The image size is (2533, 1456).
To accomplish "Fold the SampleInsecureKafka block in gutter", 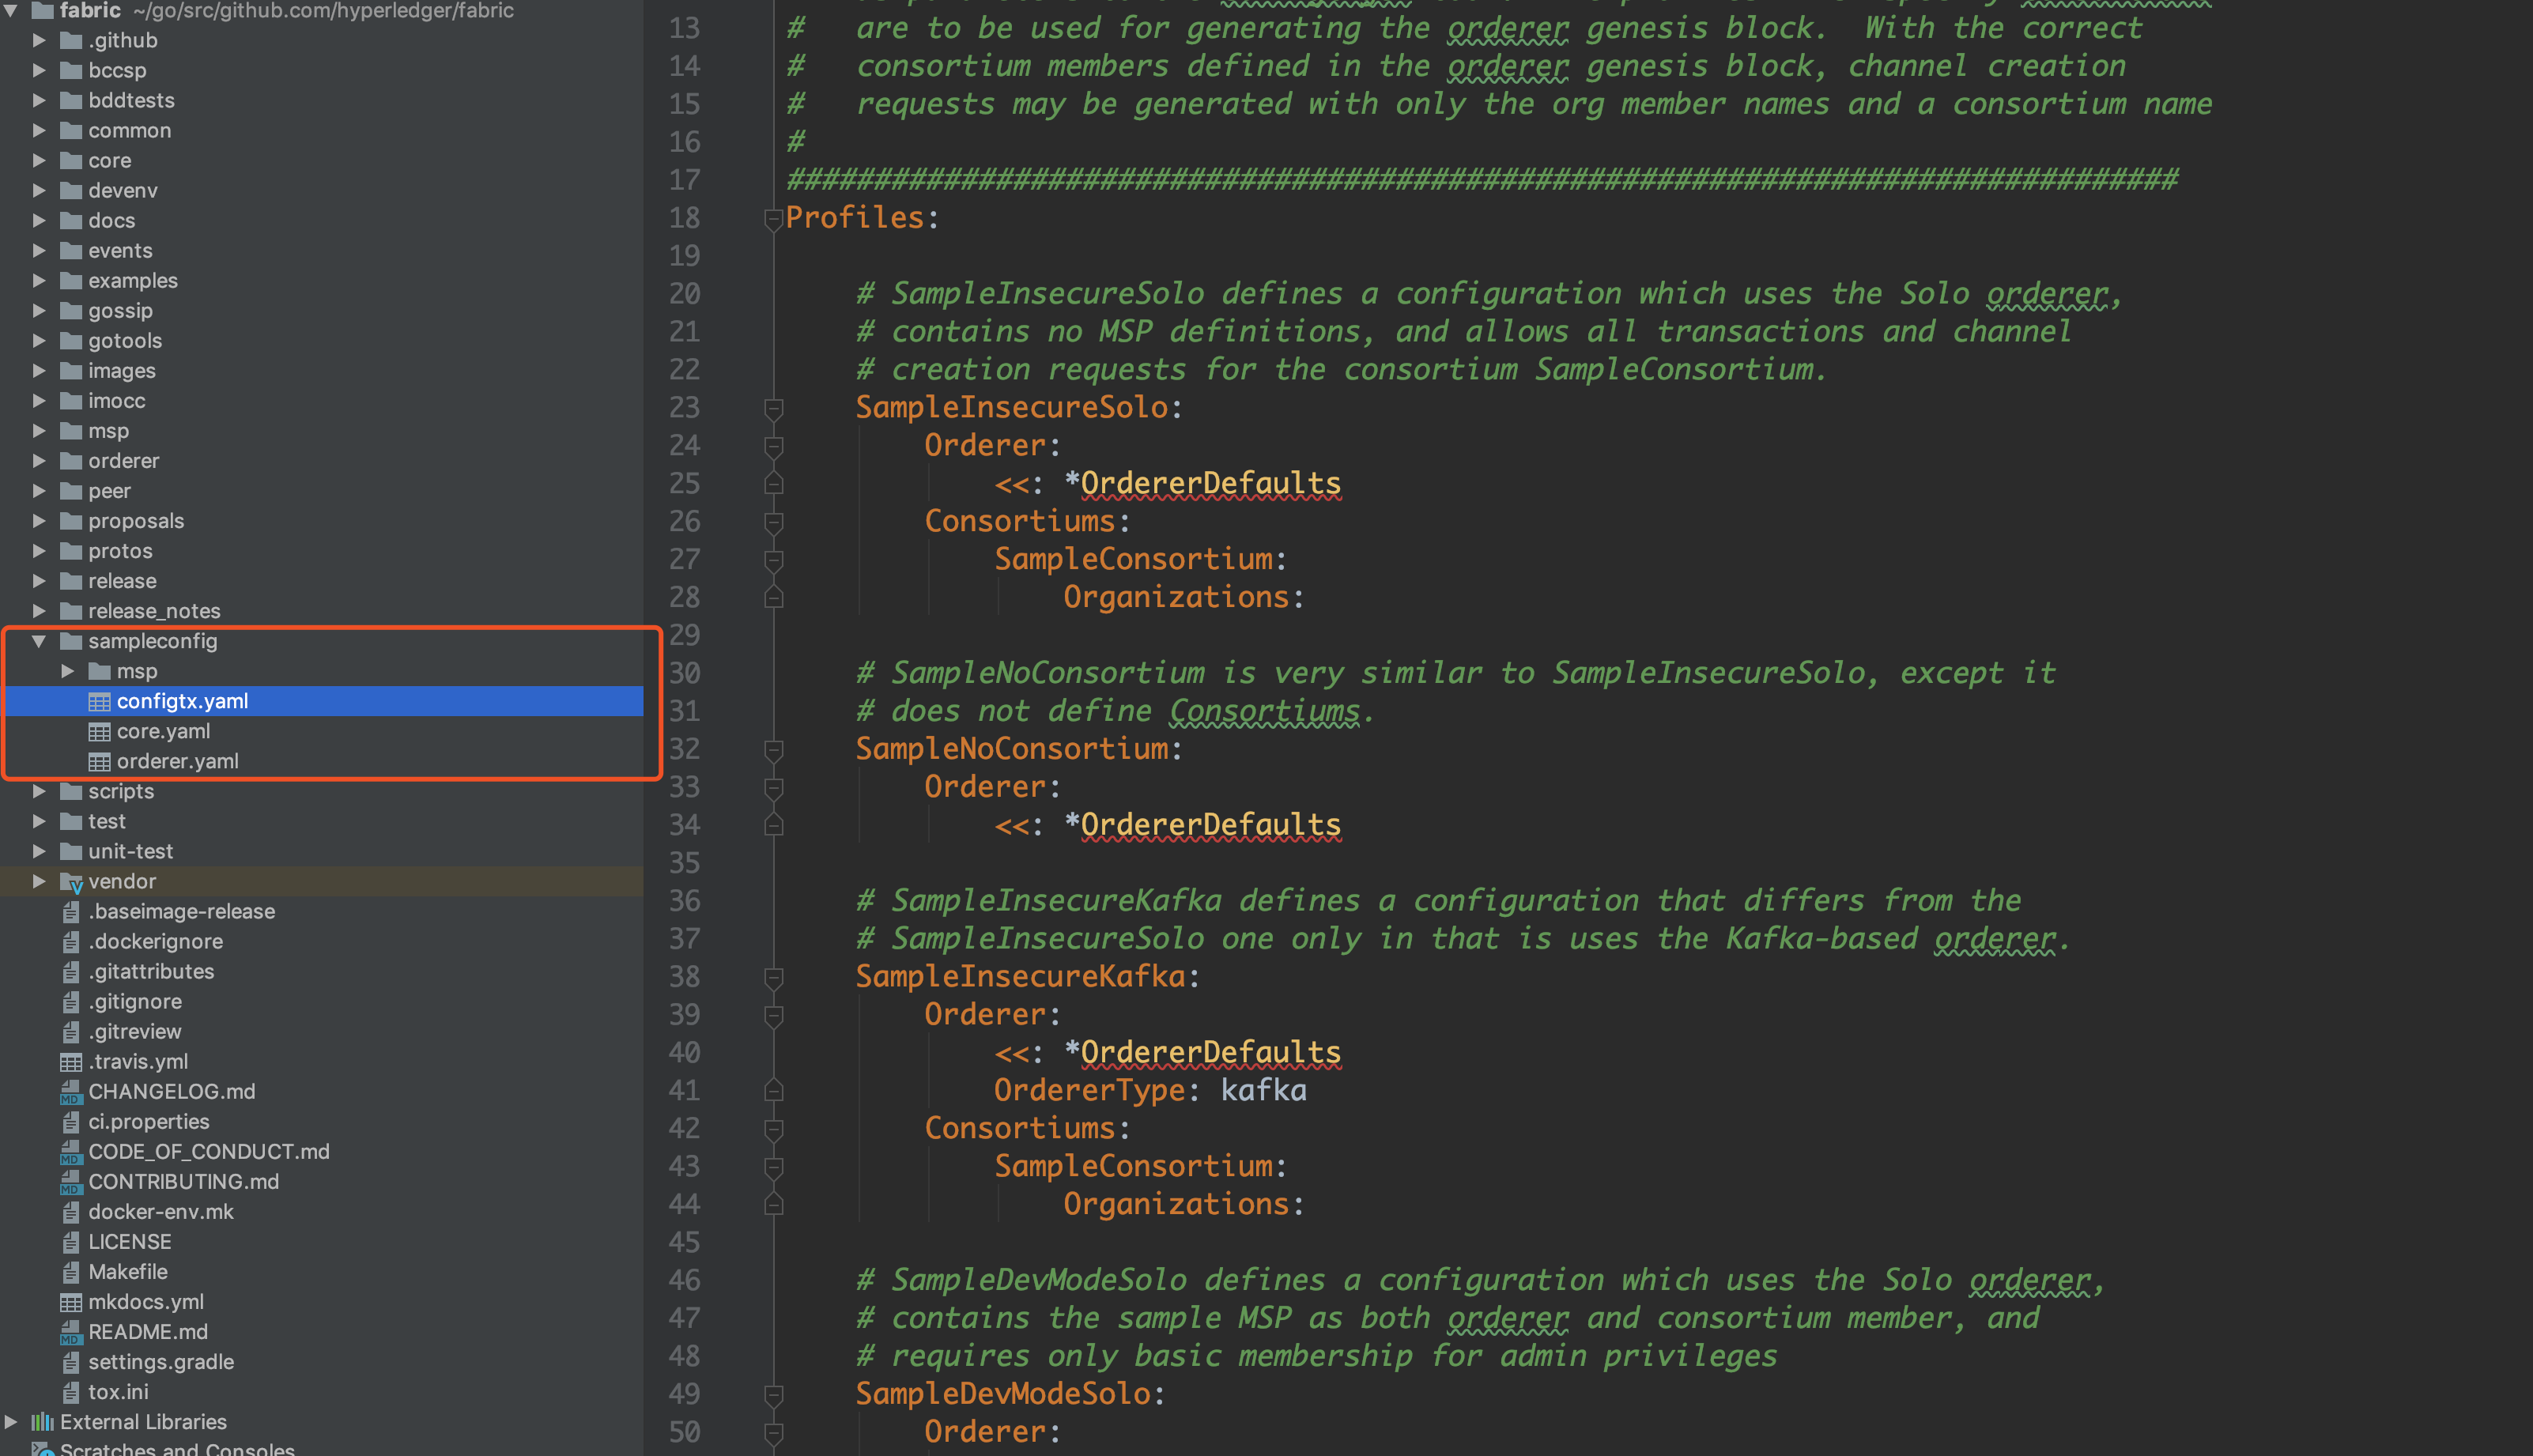I will click(x=773, y=977).
